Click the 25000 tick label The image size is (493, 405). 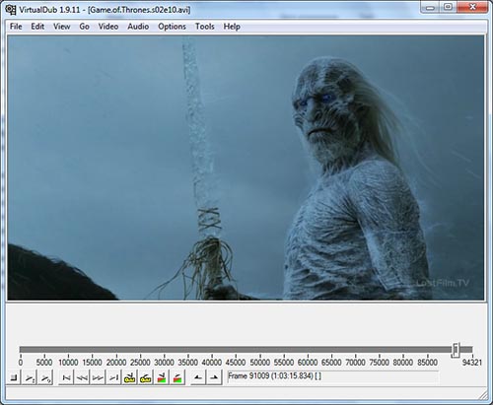(x=140, y=363)
